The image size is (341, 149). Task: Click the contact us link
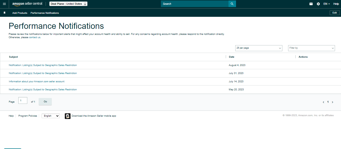point(35,37)
